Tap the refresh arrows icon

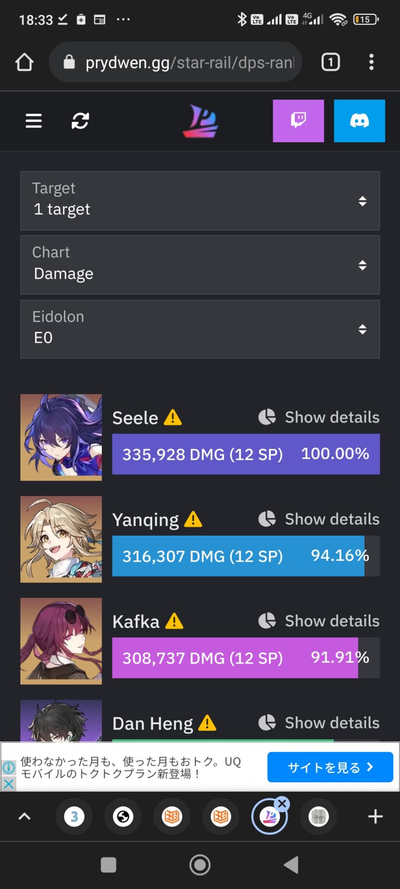coord(80,121)
